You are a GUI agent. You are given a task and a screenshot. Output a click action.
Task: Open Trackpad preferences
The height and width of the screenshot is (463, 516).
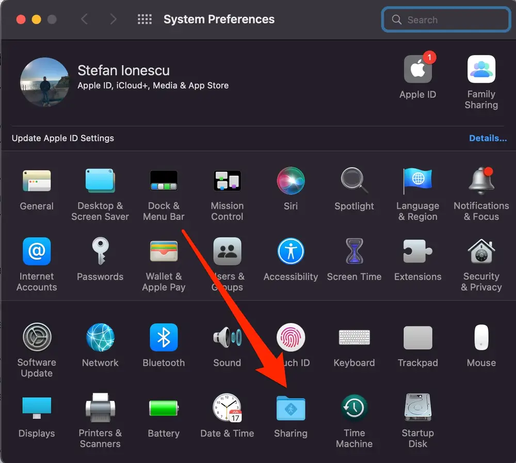point(417,337)
